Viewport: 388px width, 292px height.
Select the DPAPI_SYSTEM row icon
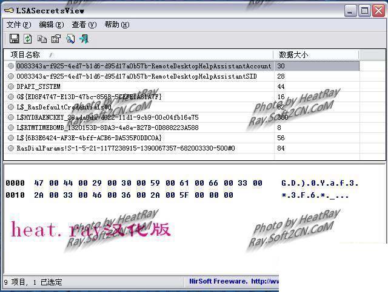click(x=11, y=86)
